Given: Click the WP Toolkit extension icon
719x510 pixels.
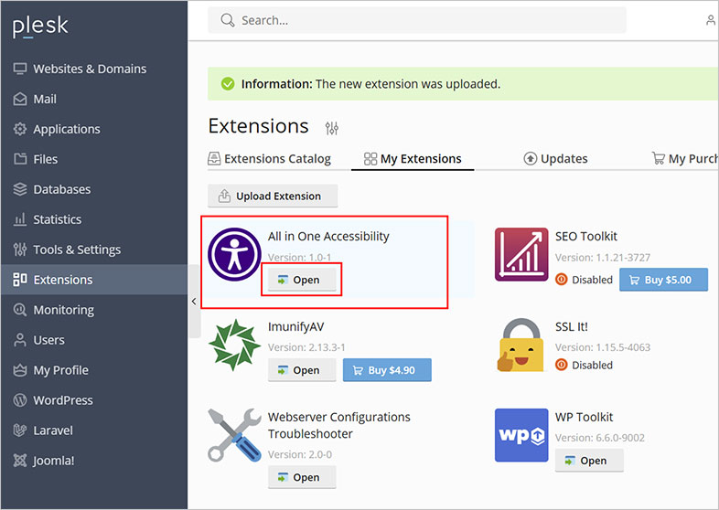Looking at the screenshot, I should click(x=521, y=435).
